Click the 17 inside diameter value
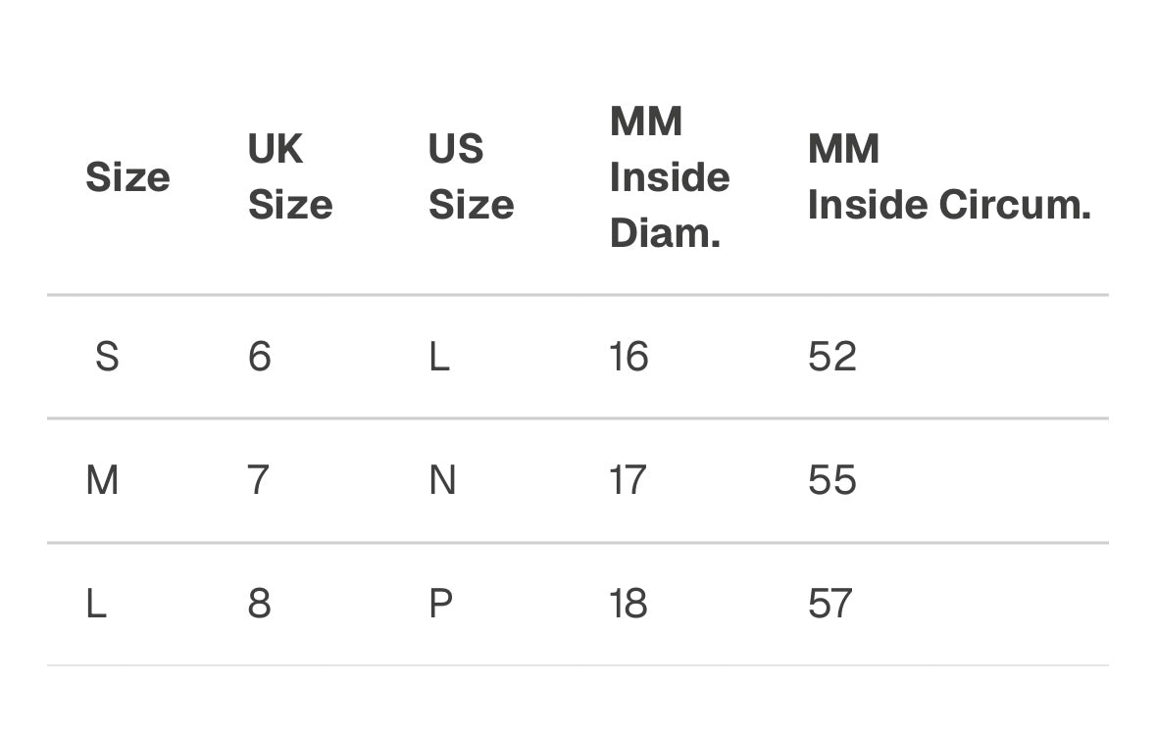The width and height of the screenshot is (1156, 733). pyautogui.click(x=628, y=480)
